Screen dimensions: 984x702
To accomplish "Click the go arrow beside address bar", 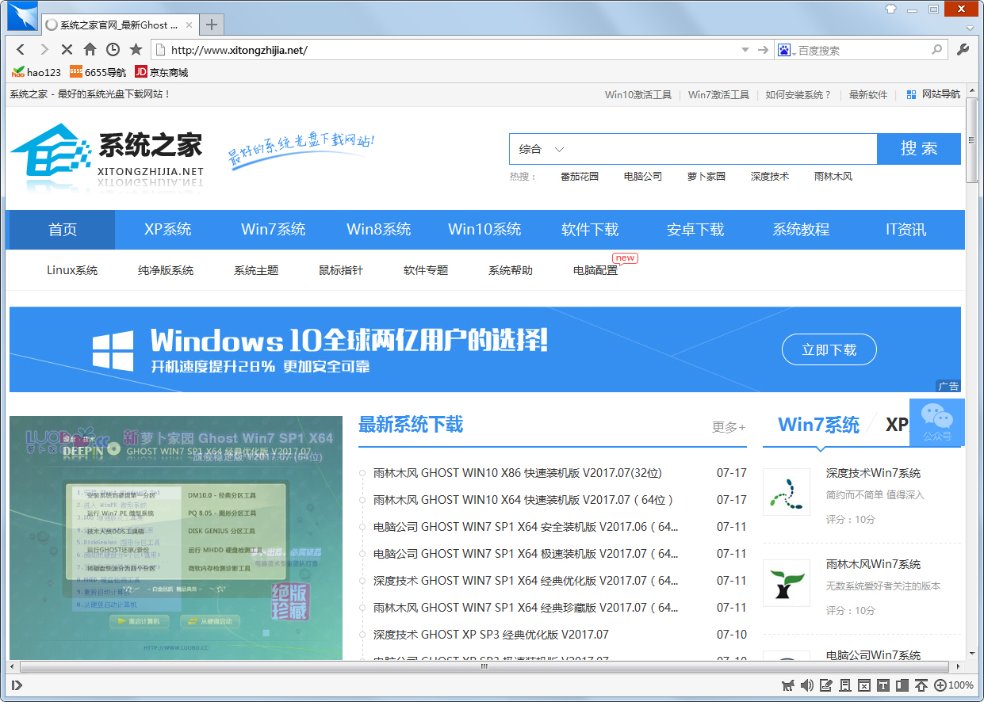I will pyautogui.click(x=763, y=50).
